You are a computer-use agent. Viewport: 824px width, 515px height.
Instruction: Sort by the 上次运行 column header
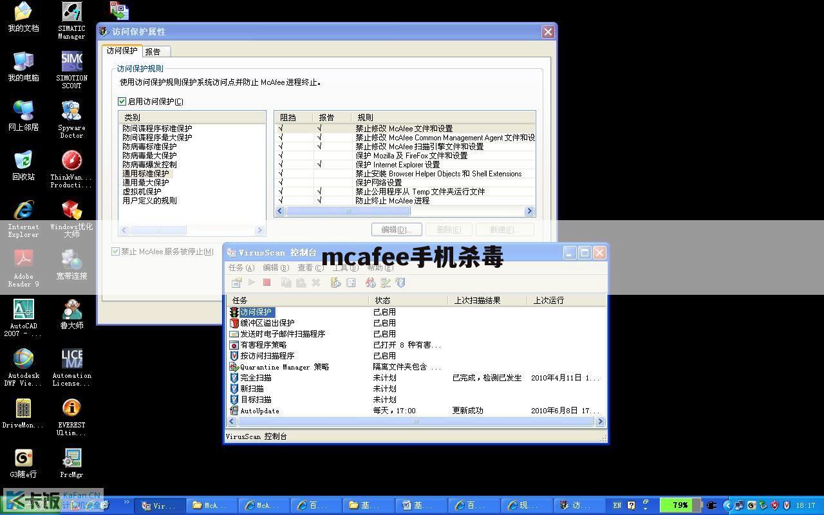pyautogui.click(x=566, y=301)
